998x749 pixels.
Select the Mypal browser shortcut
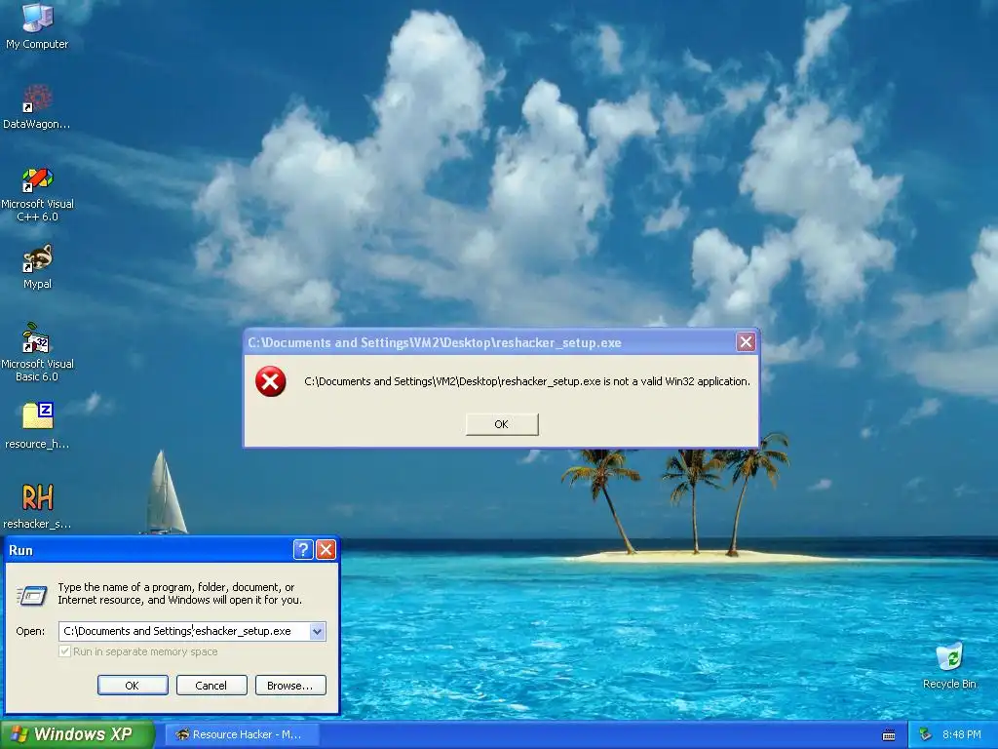37,267
